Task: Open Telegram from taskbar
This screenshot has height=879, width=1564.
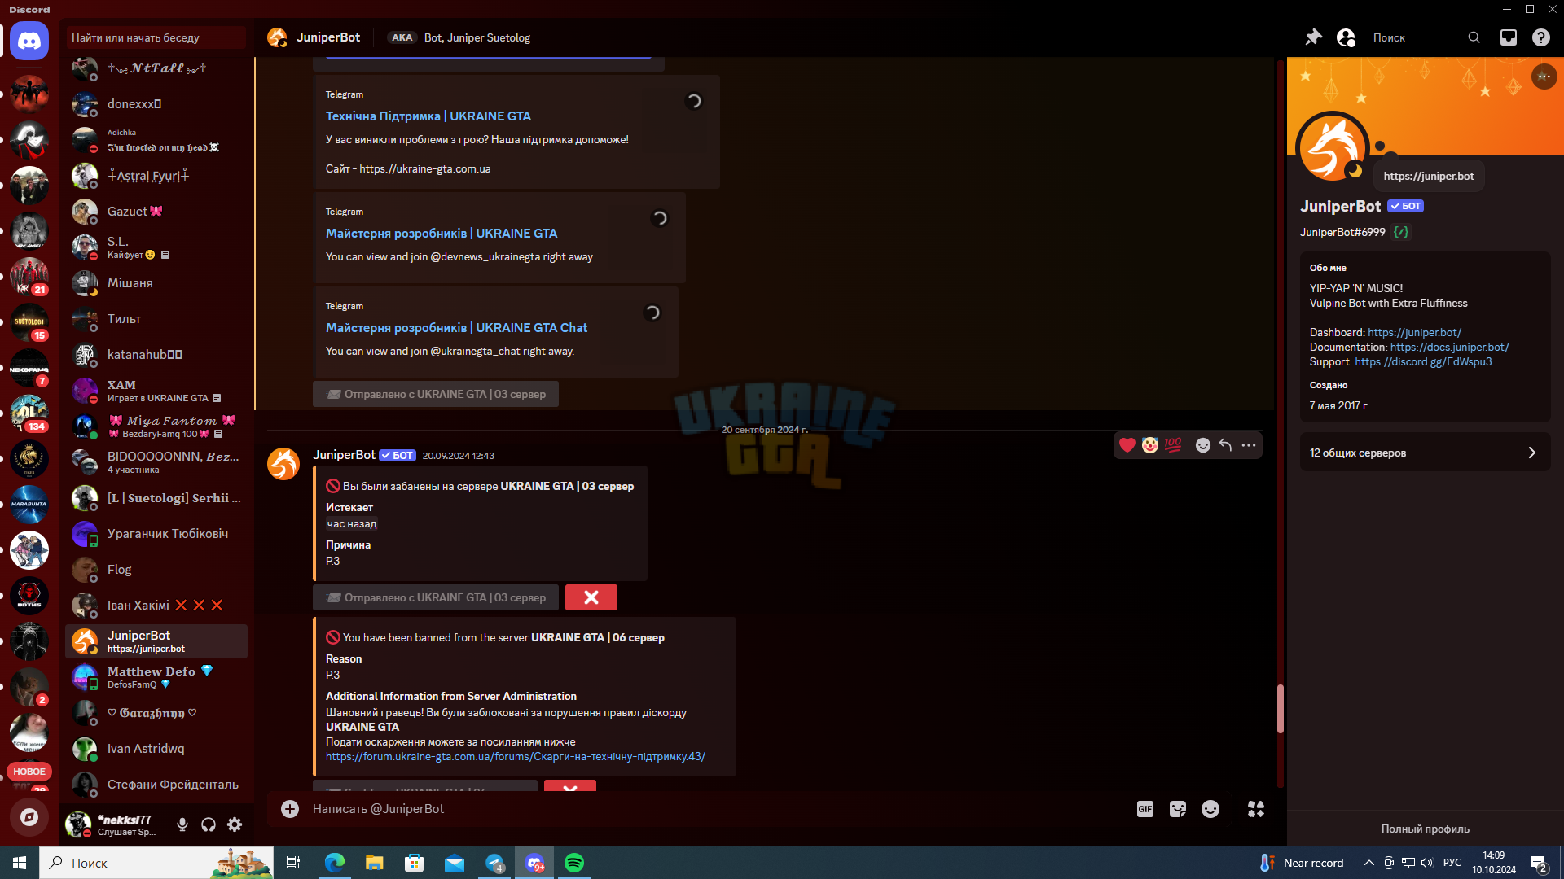Action: point(494,863)
